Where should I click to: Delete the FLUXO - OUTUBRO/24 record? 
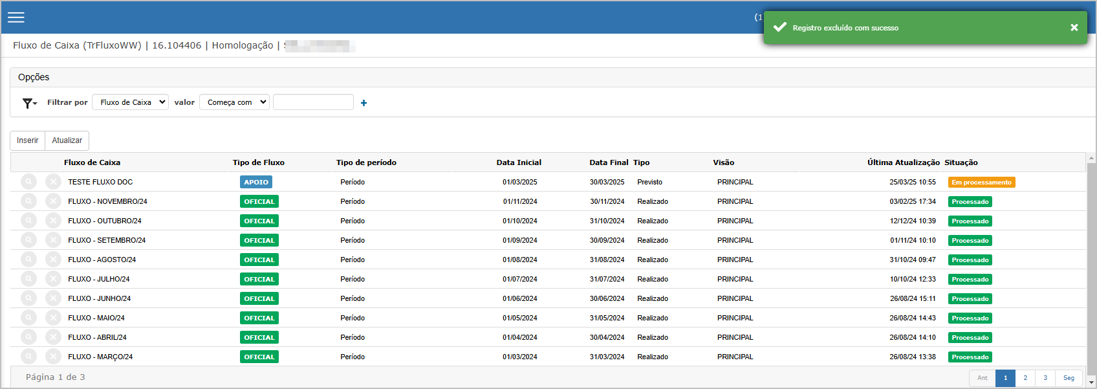(x=53, y=221)
